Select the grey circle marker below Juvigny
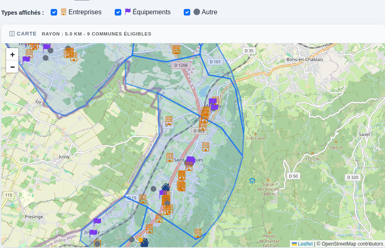Viewport: 385px width, 248px height. tap(98, 244)
